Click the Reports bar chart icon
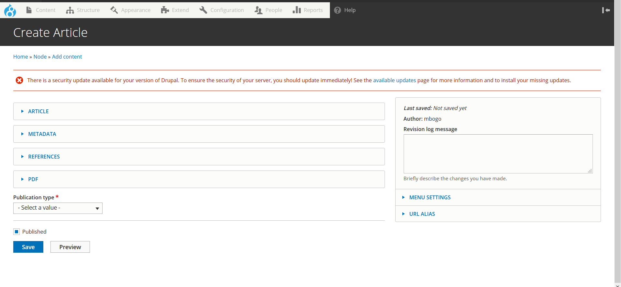The height and width of the screenshot is (287, 621). pos(297,10)
